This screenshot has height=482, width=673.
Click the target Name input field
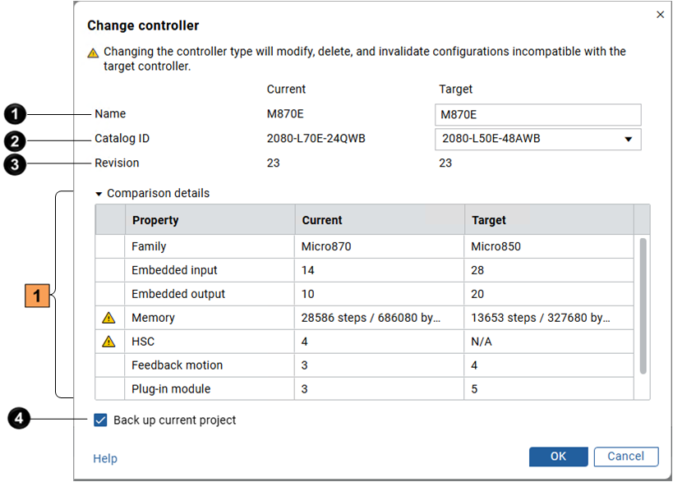(537, 114)
